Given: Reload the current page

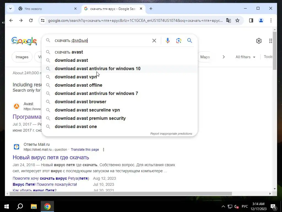Looking at the screenshot, I should pyautogui.click(x=31, y=20).
